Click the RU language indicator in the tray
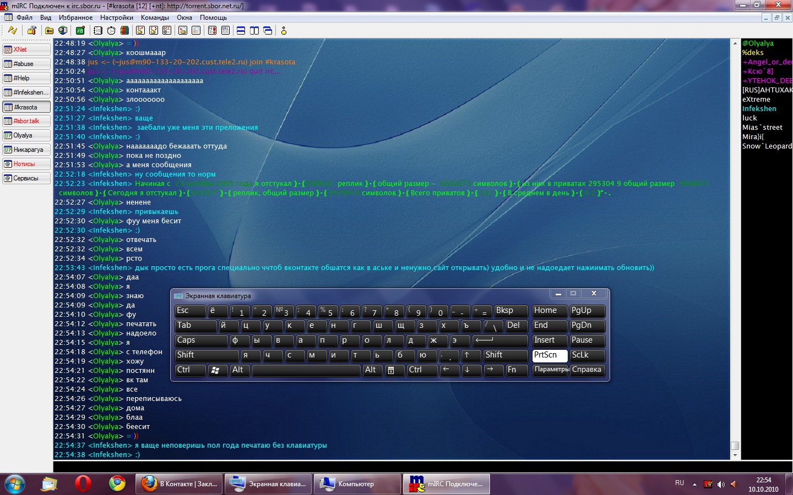Viewport: 793px width, 495px height. point(680,483)
